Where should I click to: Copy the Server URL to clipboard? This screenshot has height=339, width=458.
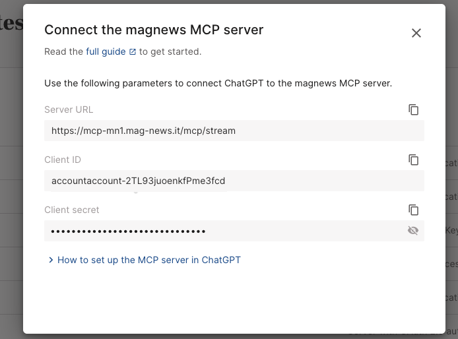(x=414, y=109)
